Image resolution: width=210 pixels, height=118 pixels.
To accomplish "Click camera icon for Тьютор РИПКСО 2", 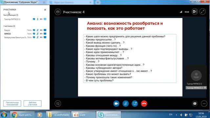I will [x=41, y=19].
